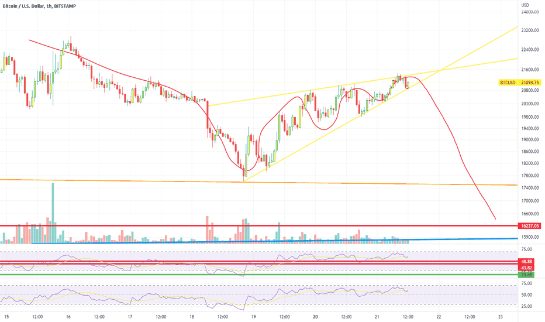
Task: Click the current price label 21098.75
Action: [530, 83]
